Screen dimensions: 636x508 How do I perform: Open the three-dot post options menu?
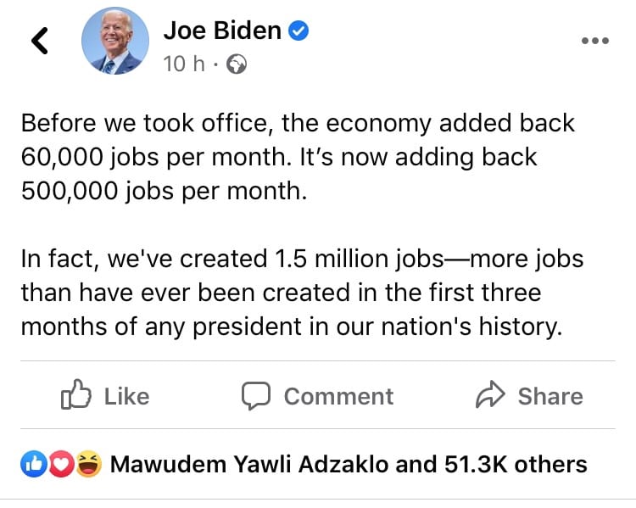[x=595, y=41]
